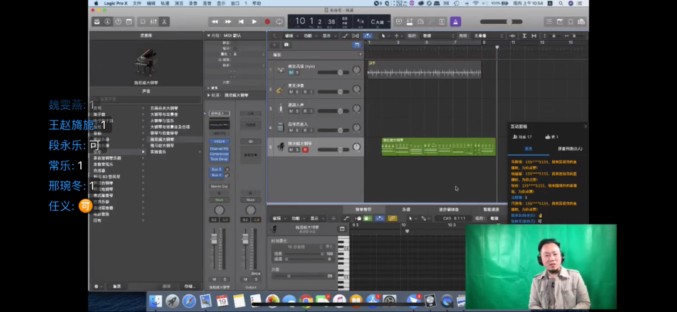This screenshot has height=312, width=677.
Task: Click the Bus 3 send slot
Action: tap(216, 169)
